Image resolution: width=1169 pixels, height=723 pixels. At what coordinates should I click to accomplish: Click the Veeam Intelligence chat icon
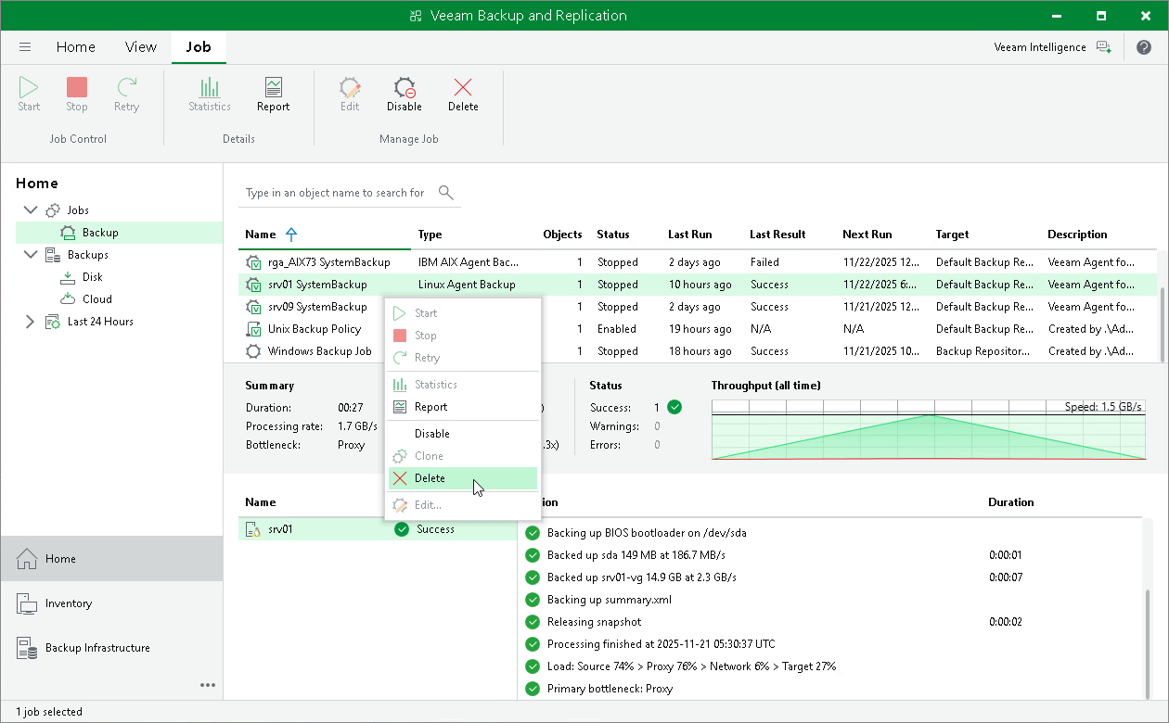tap(1104, 46)
